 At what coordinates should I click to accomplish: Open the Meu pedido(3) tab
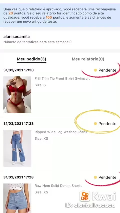31,59
